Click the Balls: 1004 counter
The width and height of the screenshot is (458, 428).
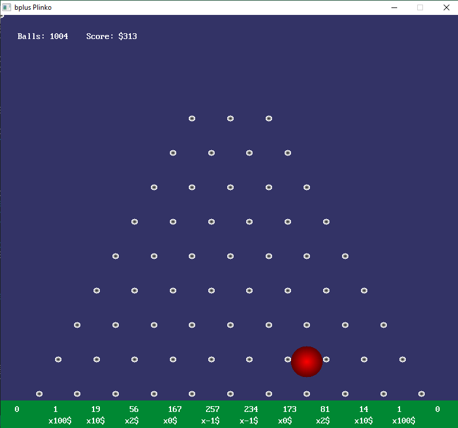click(42, 36)
